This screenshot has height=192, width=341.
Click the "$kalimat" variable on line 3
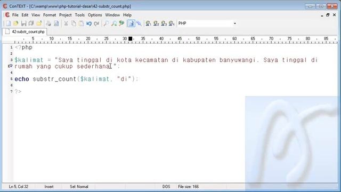pyautogui.click(x=29, y=60)
